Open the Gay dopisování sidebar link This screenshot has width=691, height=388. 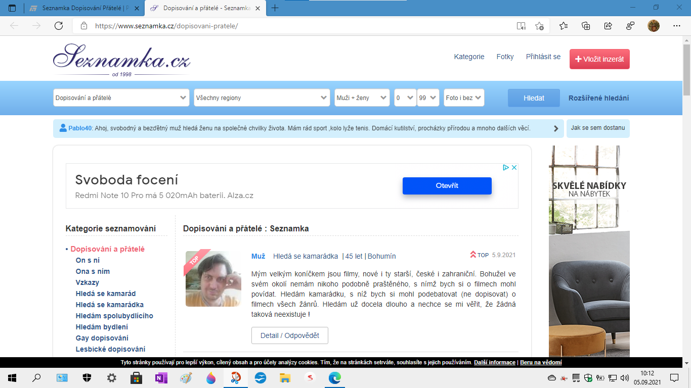pyautogui.click(x=102, y=338)
